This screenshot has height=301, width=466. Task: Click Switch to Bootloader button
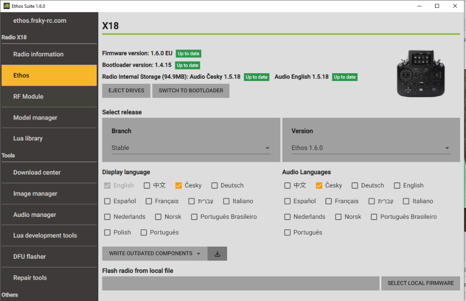click(191, 90)
